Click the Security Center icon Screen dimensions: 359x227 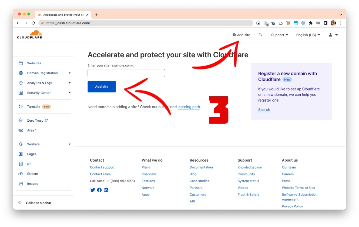[21, 93]
